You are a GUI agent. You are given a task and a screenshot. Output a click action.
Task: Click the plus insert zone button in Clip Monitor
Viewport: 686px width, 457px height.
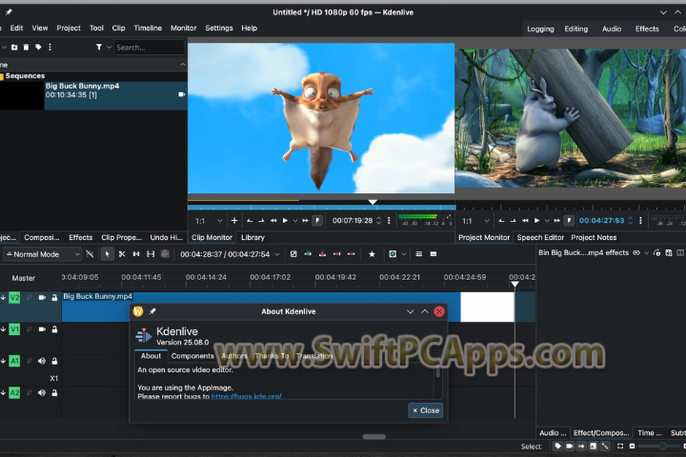click(234, 221)
